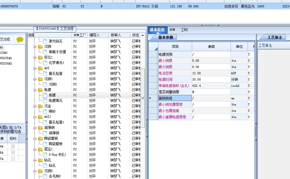Screen dimensions: 290x179
Task: Click the 最小铜厚 parameter value 5.00
Action: [x=211, y=61]
